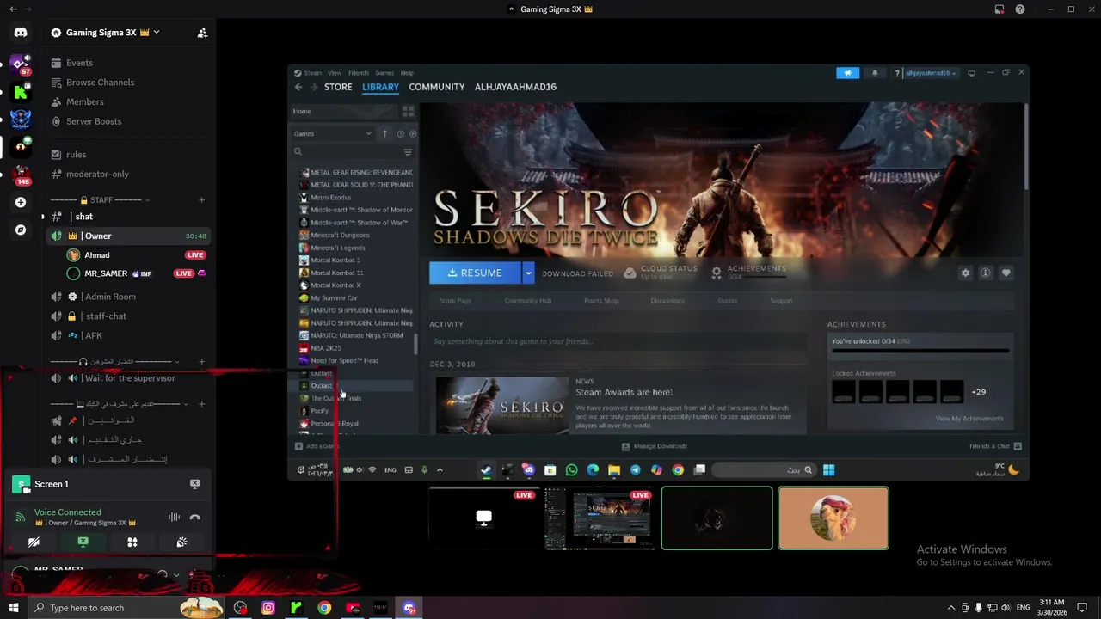Select the Sekiro LIVE stream thumbnail
The image size is (1101, 619).
pyautogui.click(x=600, y=518)
